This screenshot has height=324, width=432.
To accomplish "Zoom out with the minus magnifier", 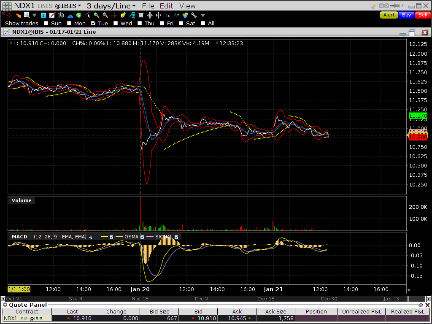I will coord(105,15).
